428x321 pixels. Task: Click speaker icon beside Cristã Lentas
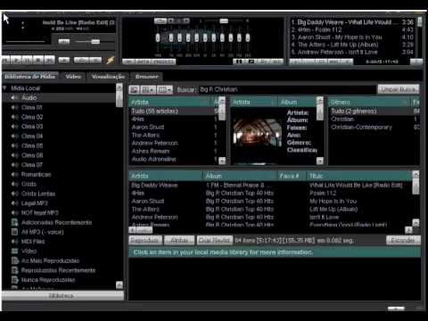pyautogui.click(x=15, y=193)
